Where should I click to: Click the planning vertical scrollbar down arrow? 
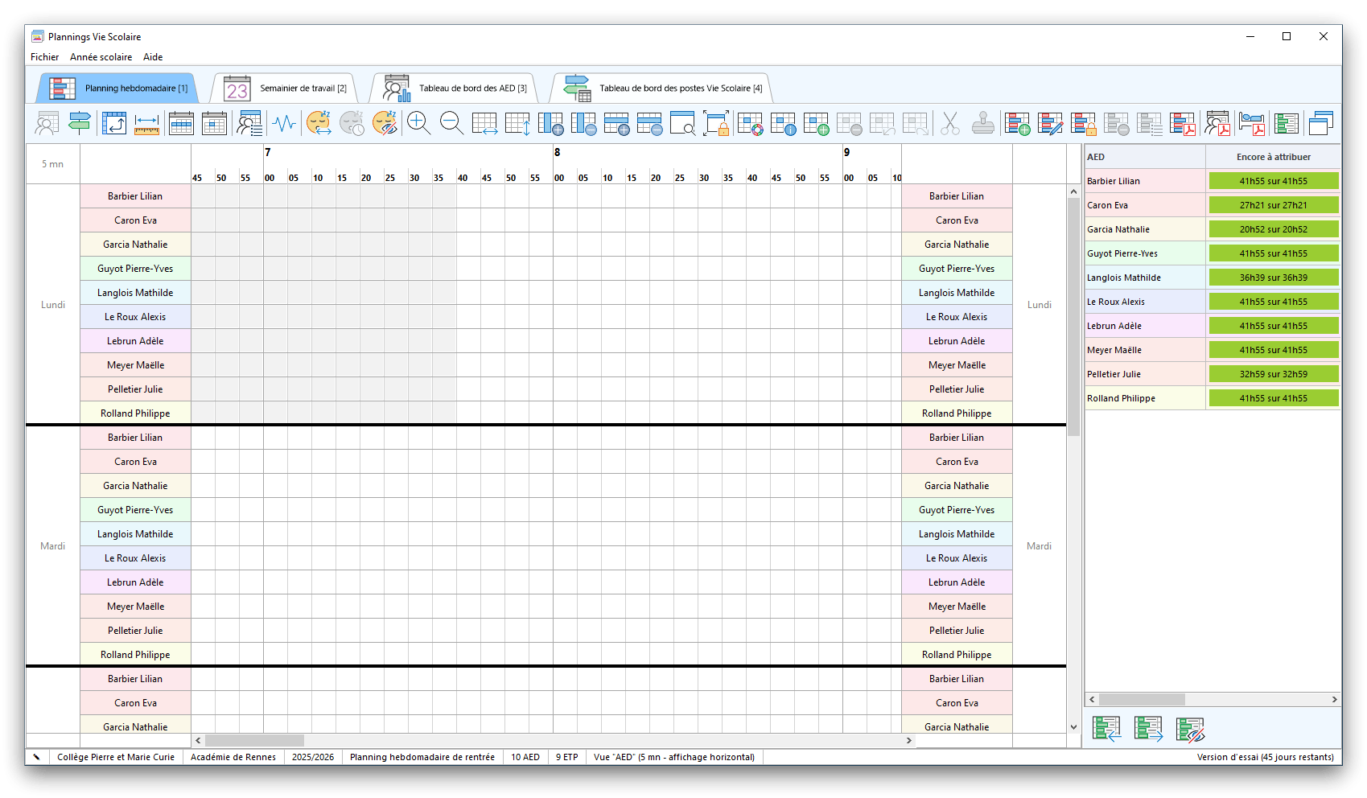click(x=1073, y=726)
